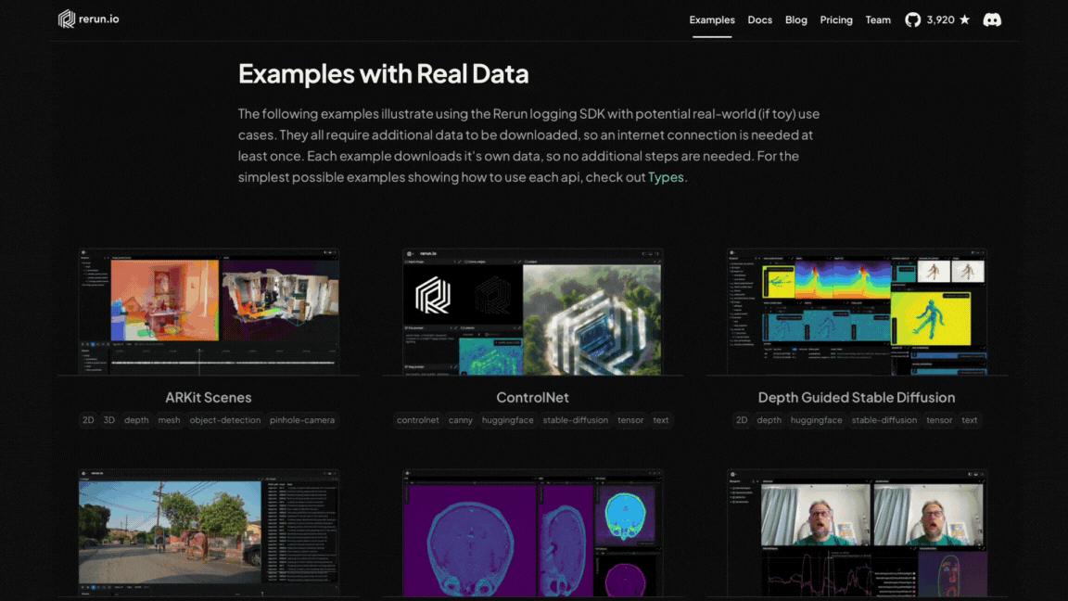Open the Examples nav tab
Viewport: 1068px width, 601px height.
712,19
